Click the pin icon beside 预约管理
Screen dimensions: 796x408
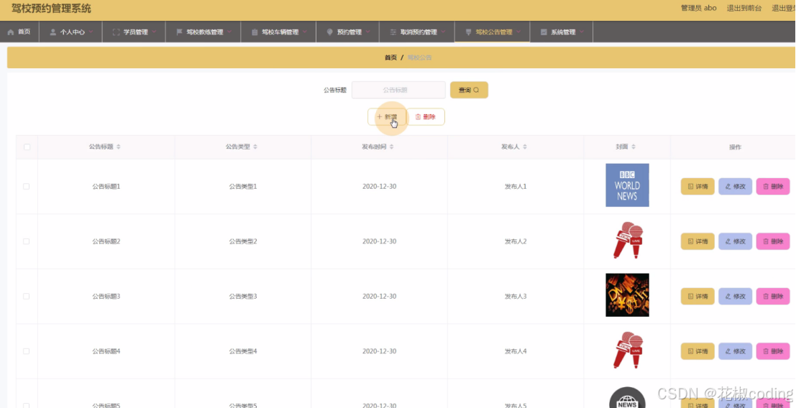pos(330,32)
